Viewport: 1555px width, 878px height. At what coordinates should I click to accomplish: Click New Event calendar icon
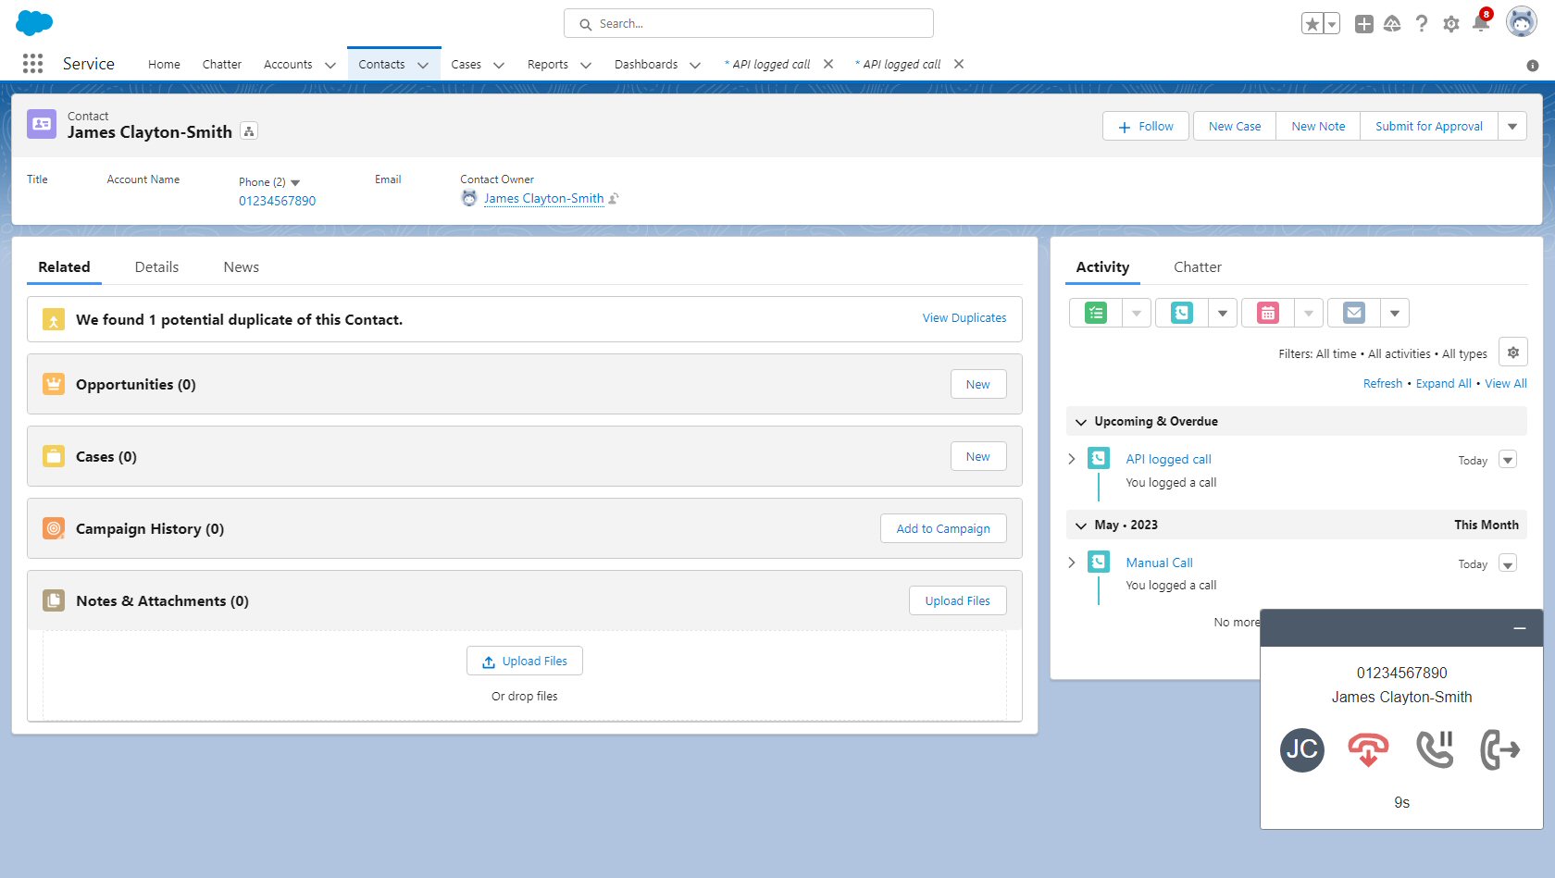[1268, 314]
